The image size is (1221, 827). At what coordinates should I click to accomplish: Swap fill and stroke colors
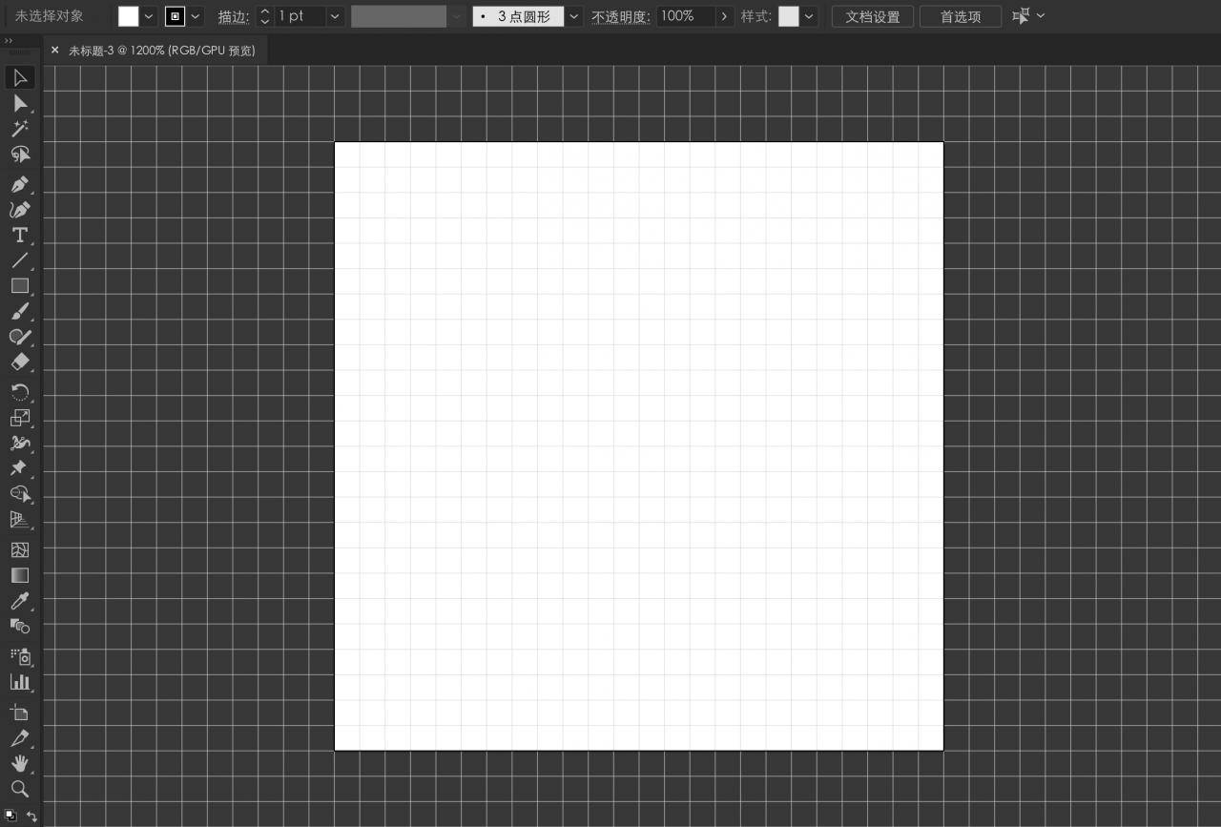click(x=31, y=817)
